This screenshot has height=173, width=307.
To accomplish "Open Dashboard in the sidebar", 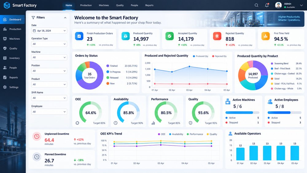I will pyautogui.click(x=12, y=19).
